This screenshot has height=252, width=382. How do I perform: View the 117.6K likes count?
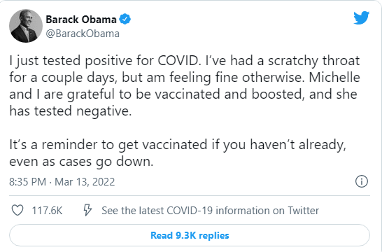48,211
